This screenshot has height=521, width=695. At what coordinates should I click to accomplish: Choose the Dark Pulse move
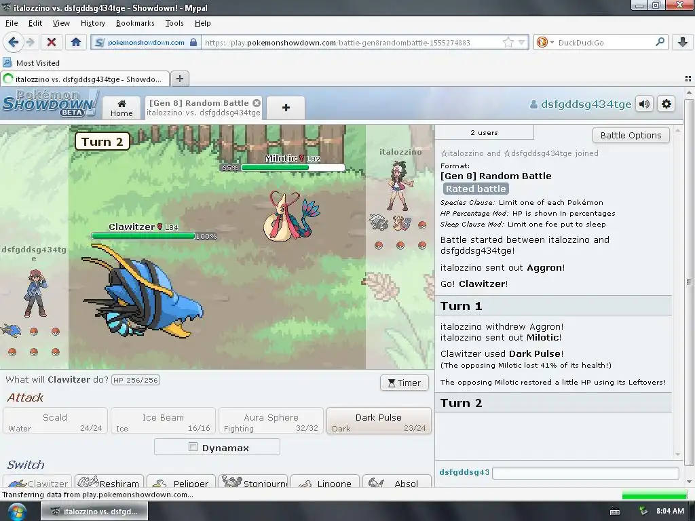[x=379, y=421]
